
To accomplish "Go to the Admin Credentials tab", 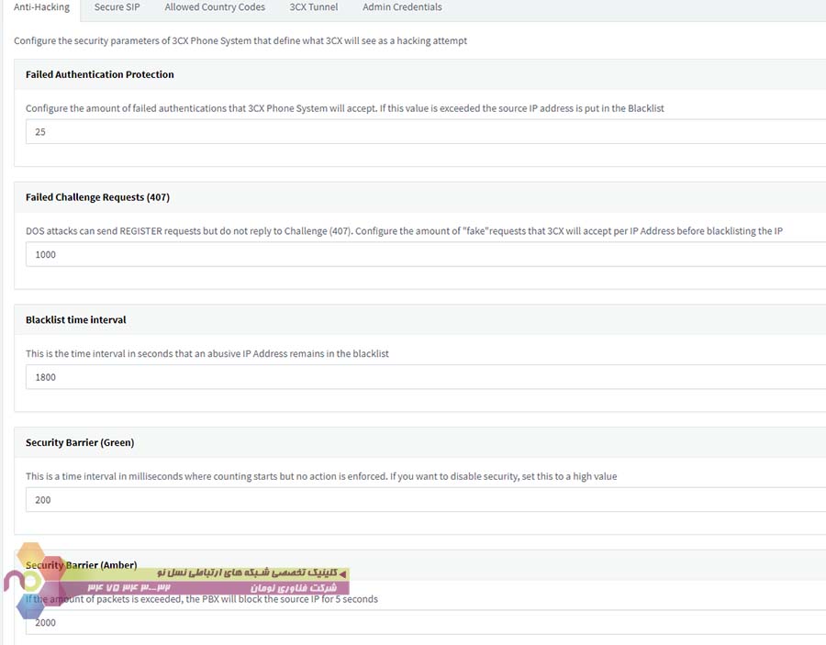I will tap(402, 7).
